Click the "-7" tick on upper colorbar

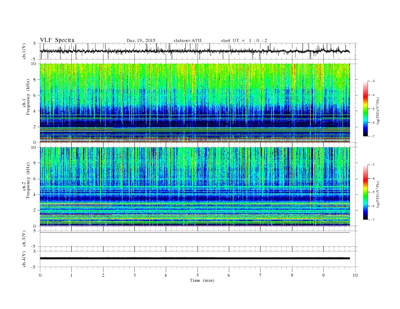373,136
